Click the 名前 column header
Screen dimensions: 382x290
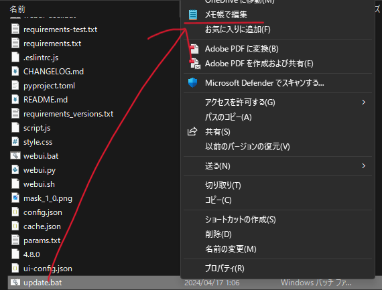pos(17,9)
